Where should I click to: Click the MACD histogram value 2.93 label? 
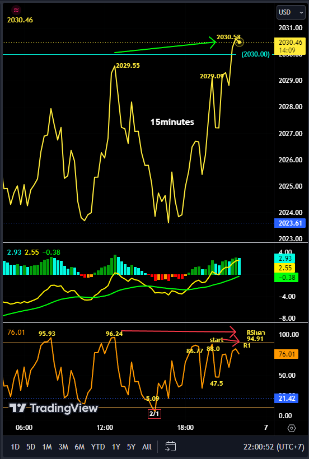pyautogui.click(x=14, y=252)
